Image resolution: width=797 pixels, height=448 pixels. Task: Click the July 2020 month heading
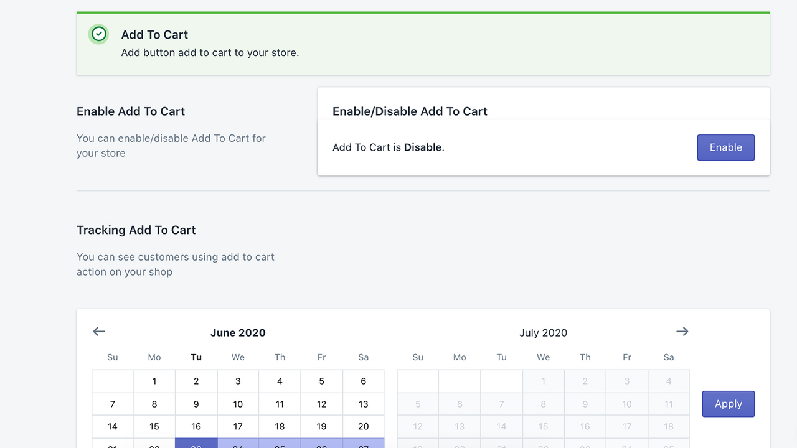tap(543, 333)
